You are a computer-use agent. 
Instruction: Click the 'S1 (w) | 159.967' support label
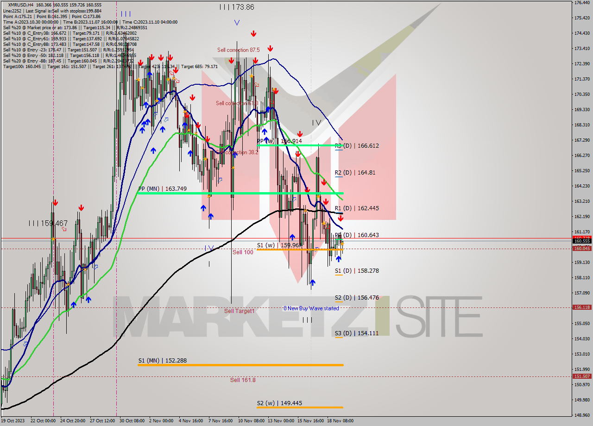pyautogui.click(x=279, y=245)
